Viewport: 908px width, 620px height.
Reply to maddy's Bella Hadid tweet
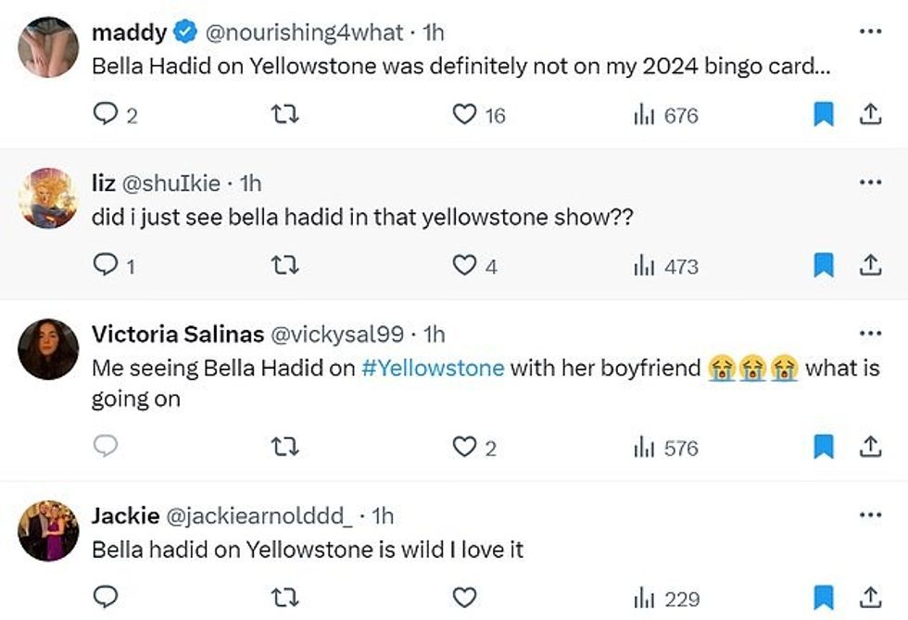[107, 115]
